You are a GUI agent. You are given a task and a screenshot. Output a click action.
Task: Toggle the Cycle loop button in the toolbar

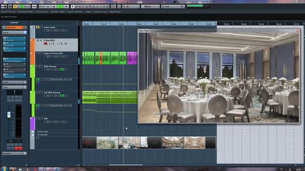click(x=48, y=6)
